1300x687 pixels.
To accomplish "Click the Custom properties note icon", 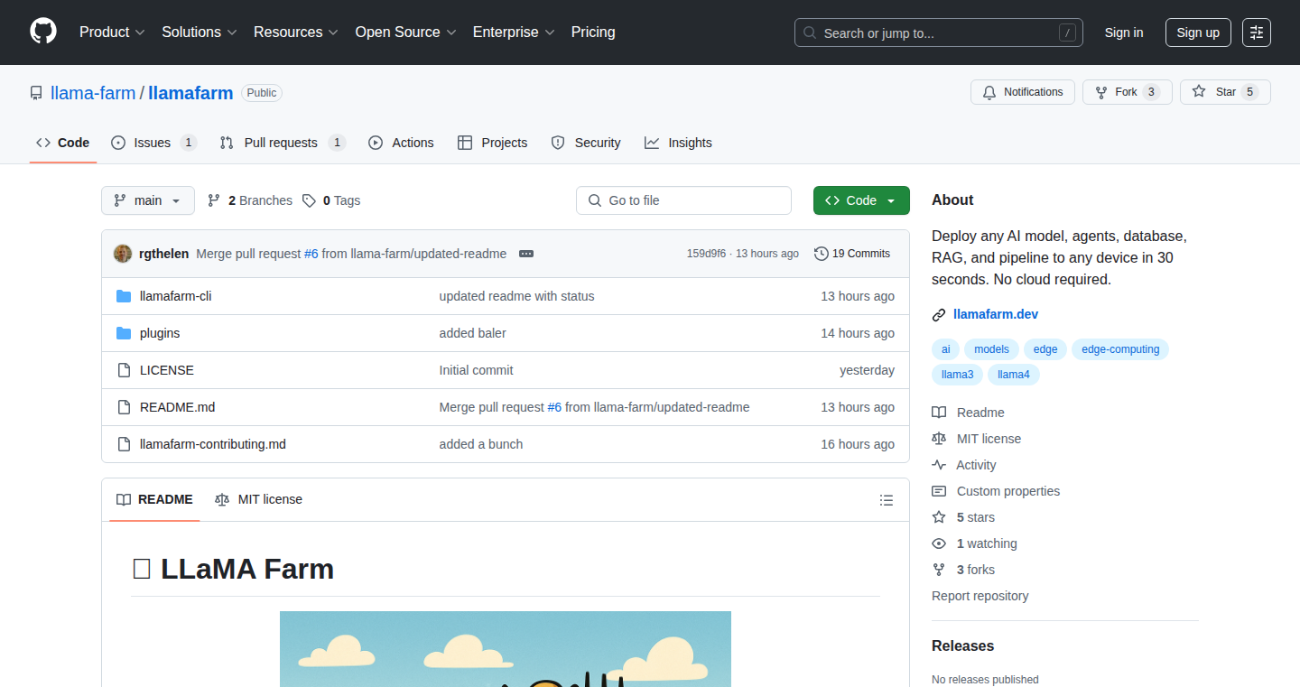I will (x=939, y=491).
